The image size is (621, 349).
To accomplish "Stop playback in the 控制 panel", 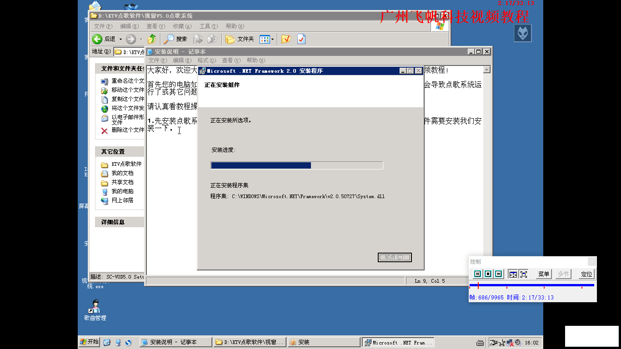I will (x=488, y=274).
